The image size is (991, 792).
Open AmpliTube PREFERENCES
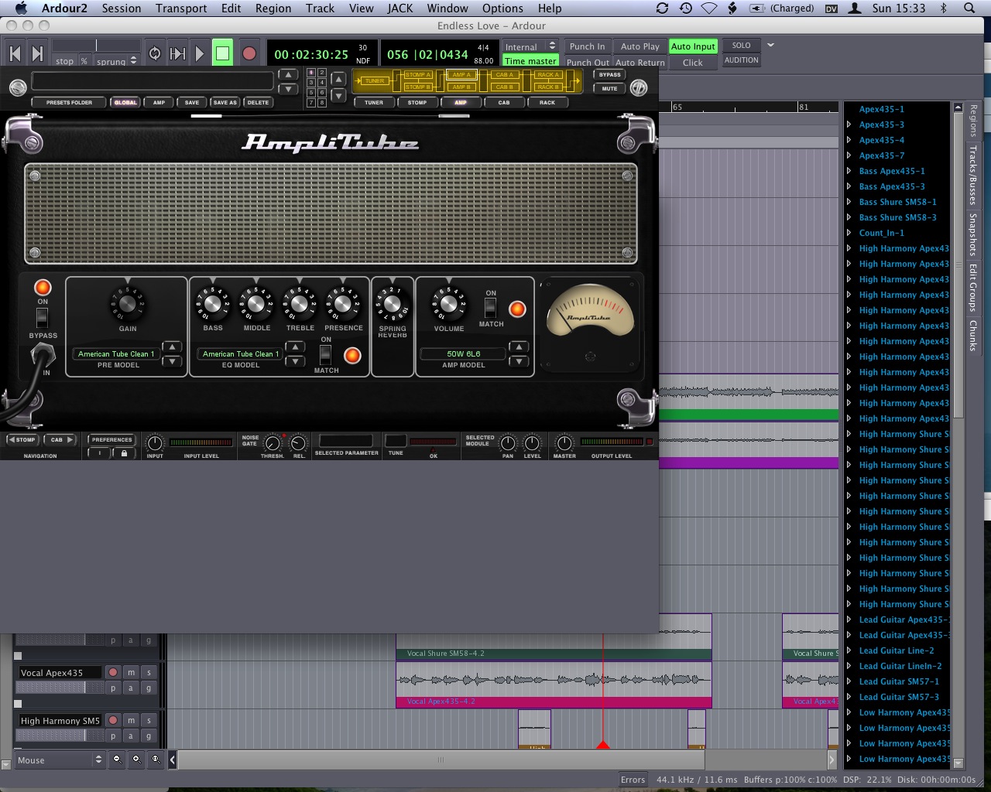coord(112,439)
